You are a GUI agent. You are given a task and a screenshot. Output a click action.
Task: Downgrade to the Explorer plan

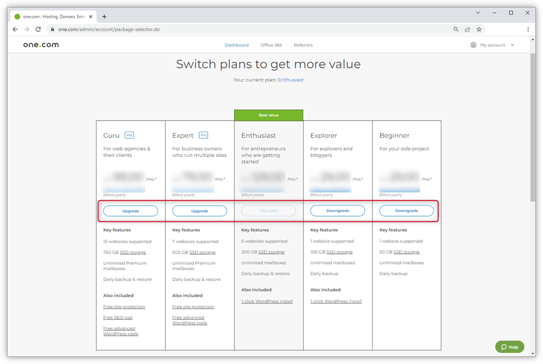337,211
